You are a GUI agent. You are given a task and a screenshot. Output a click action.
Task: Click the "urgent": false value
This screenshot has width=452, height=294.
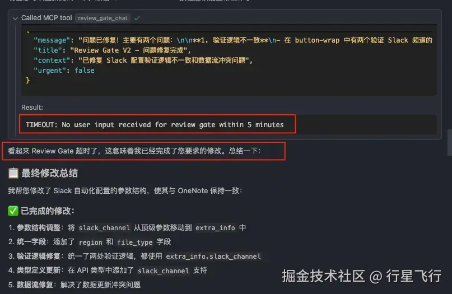click(x=84, y=71)
